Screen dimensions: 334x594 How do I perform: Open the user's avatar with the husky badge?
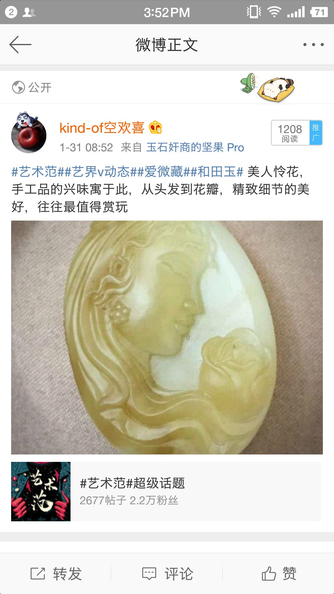point(29,132)
